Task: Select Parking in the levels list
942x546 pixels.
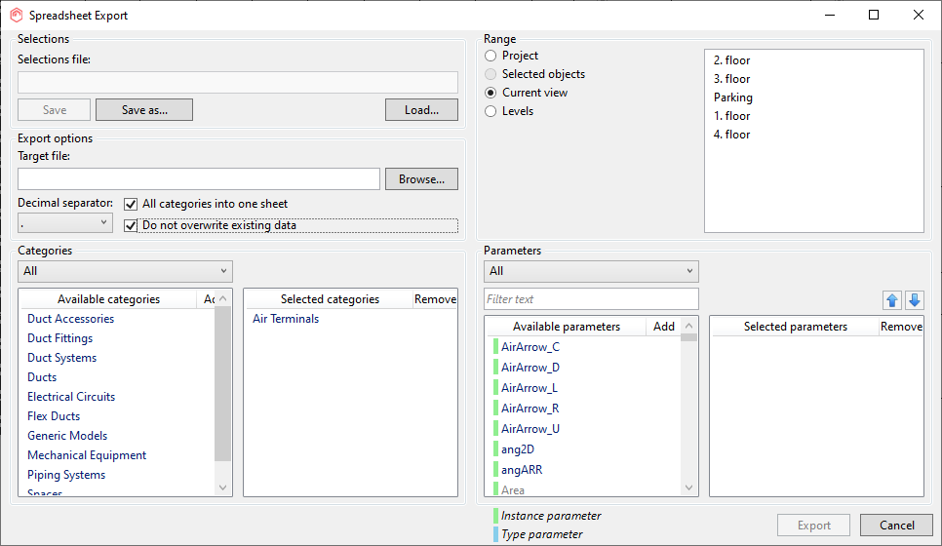Action: 733,97
